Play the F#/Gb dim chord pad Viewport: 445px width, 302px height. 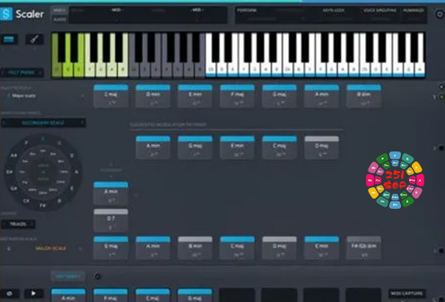pyautogui.click(x=363, y=249)
